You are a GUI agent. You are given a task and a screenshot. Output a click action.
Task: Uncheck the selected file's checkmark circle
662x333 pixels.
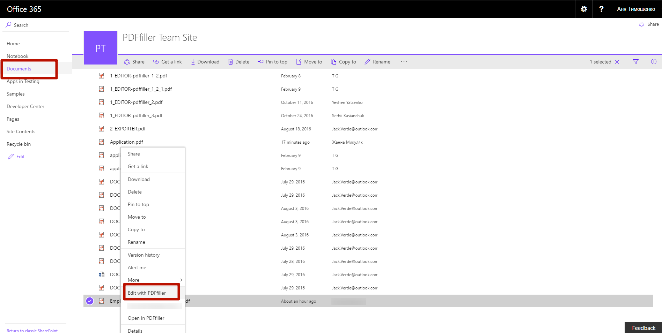pos(90,301)
